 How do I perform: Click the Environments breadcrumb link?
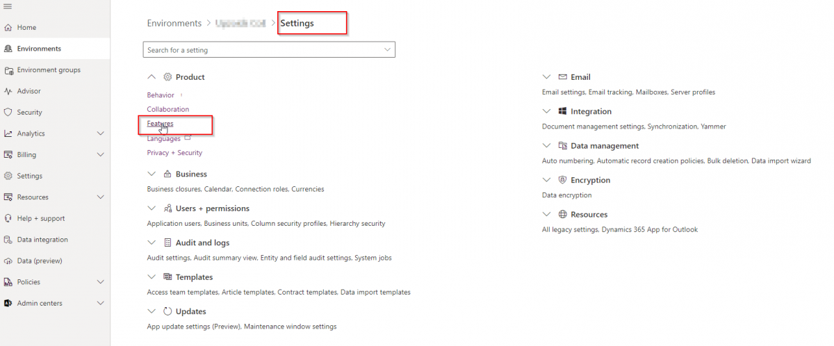pyautogui.click(x=174, y=23)
